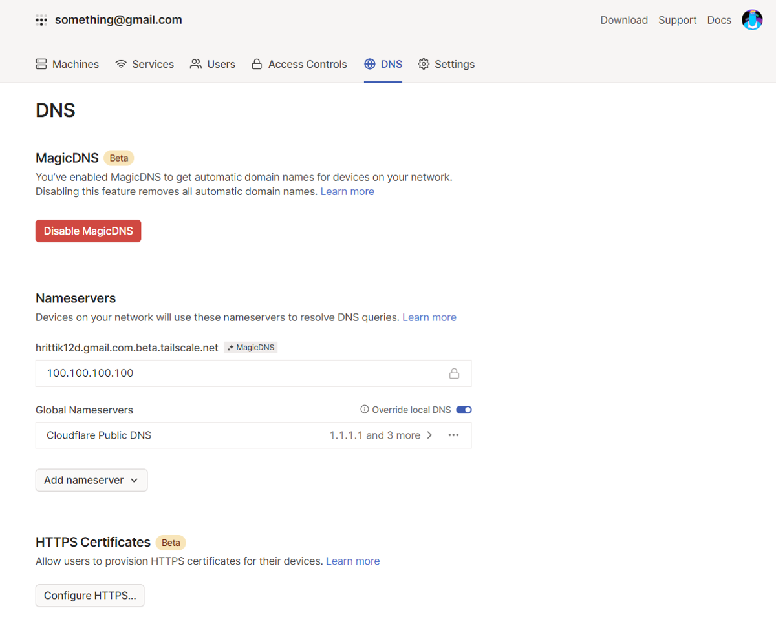Click the Disable MagicDNS button

(88, 231)
